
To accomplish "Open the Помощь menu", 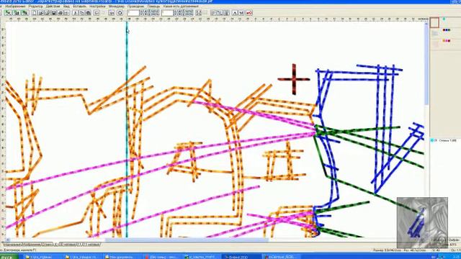I will 153,6.
